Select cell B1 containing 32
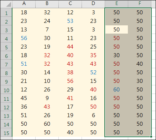 (x=47, y=12)
